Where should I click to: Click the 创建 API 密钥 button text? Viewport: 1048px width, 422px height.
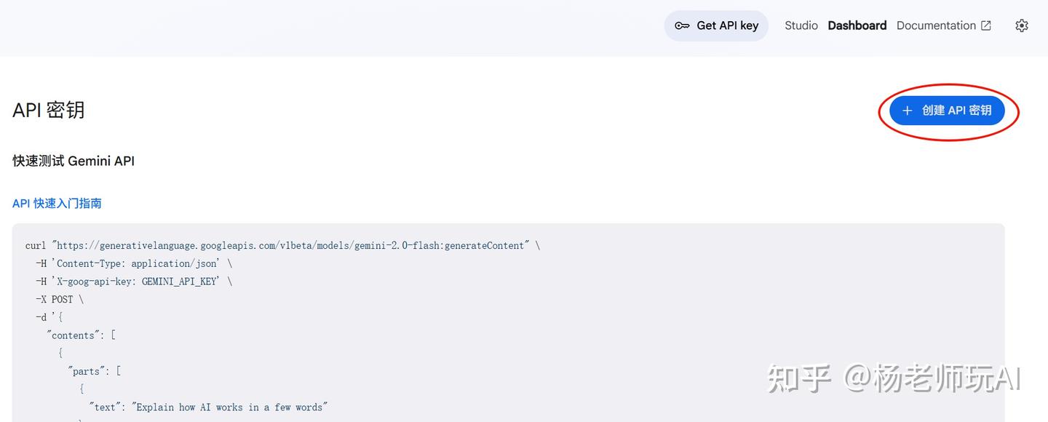[956, 111]
